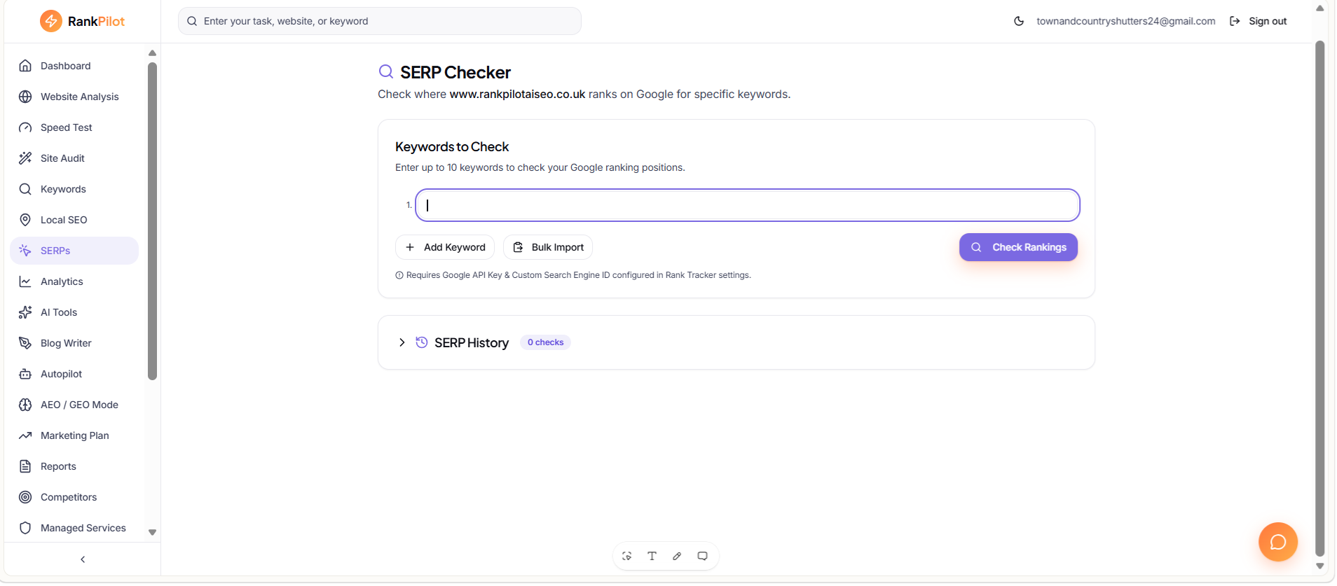Screen dimensions: 1337x586
Task: Click the Marketing Plan trend arrow icon
Action: pos(25,435)
